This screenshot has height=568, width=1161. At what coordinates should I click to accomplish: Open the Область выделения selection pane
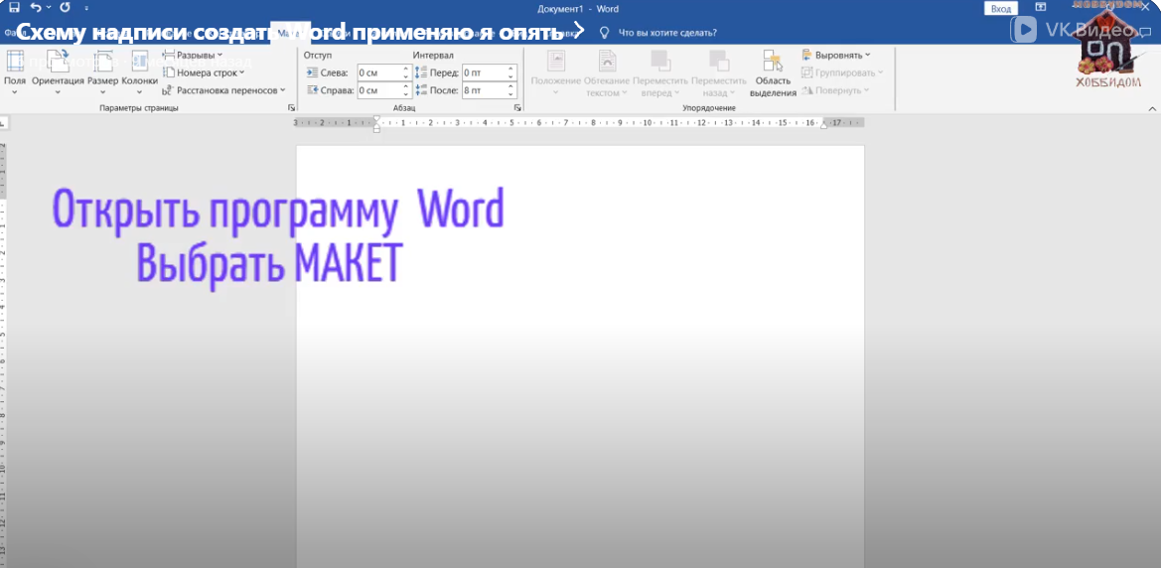click(773, 73)
